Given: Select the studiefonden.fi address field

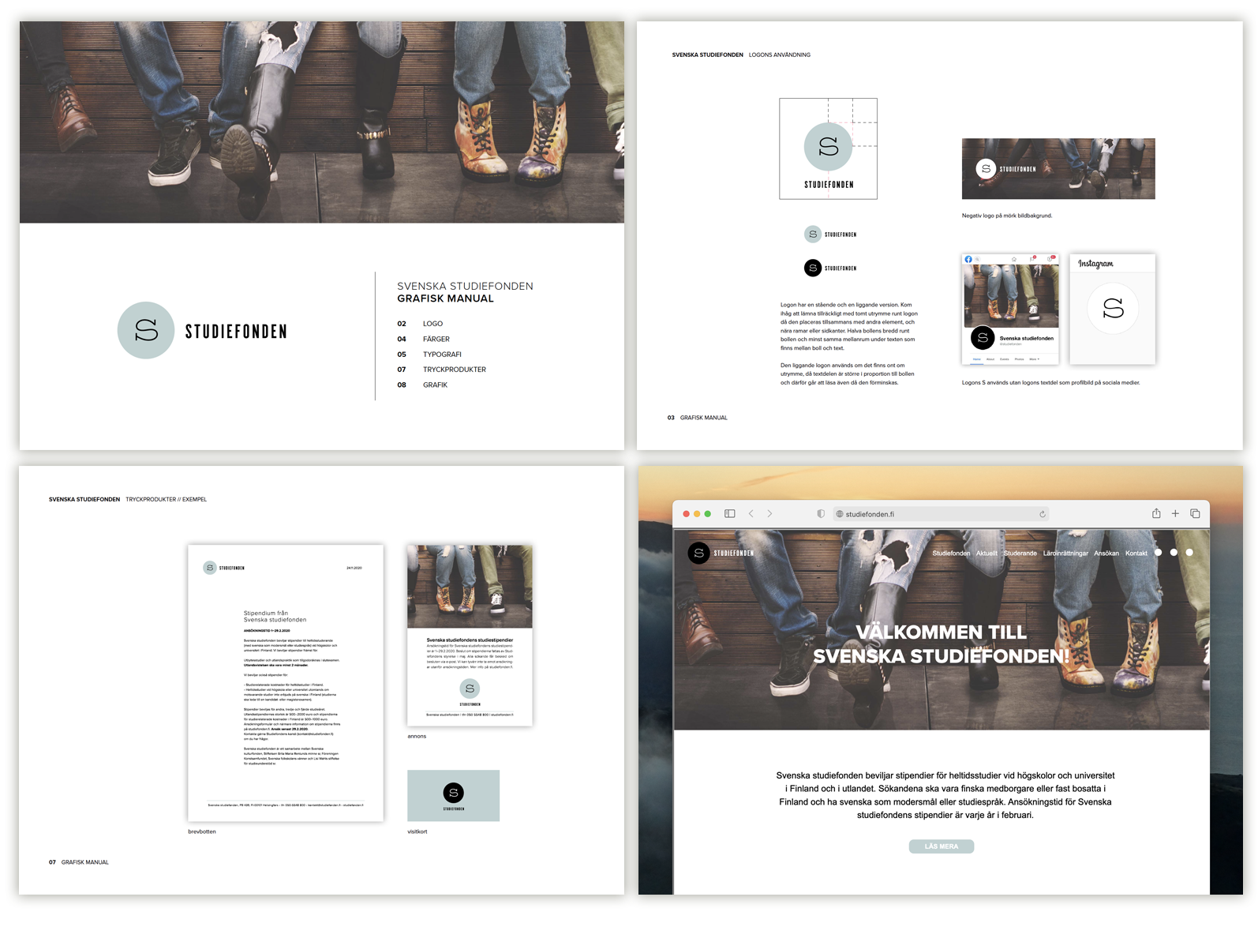Looking at the screenshot, I should point(941,514).
